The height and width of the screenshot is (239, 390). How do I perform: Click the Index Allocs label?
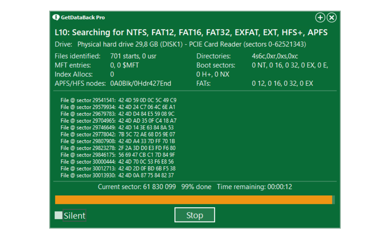tap(74, 74)
